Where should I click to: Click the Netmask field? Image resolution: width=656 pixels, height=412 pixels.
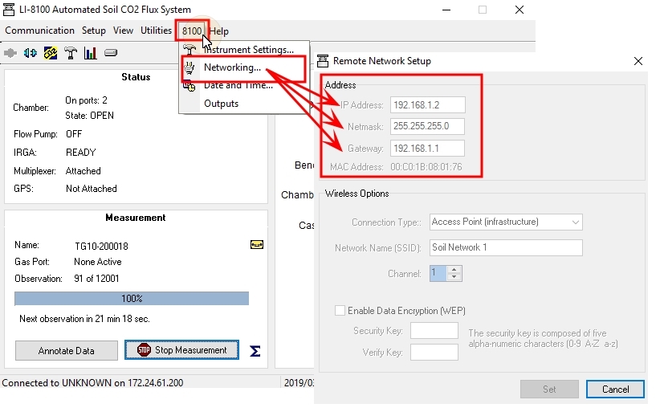click(x=427, y=126)
